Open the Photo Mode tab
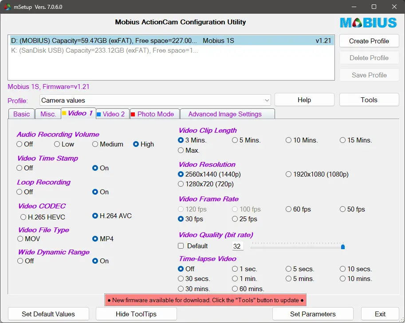Image resolution: width=405 pixels, height=323 pixels. pyautogui.click(x=155, y=114)
